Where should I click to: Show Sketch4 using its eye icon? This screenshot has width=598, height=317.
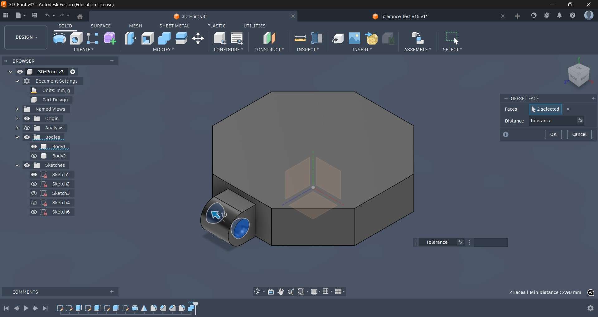(34, 203)
